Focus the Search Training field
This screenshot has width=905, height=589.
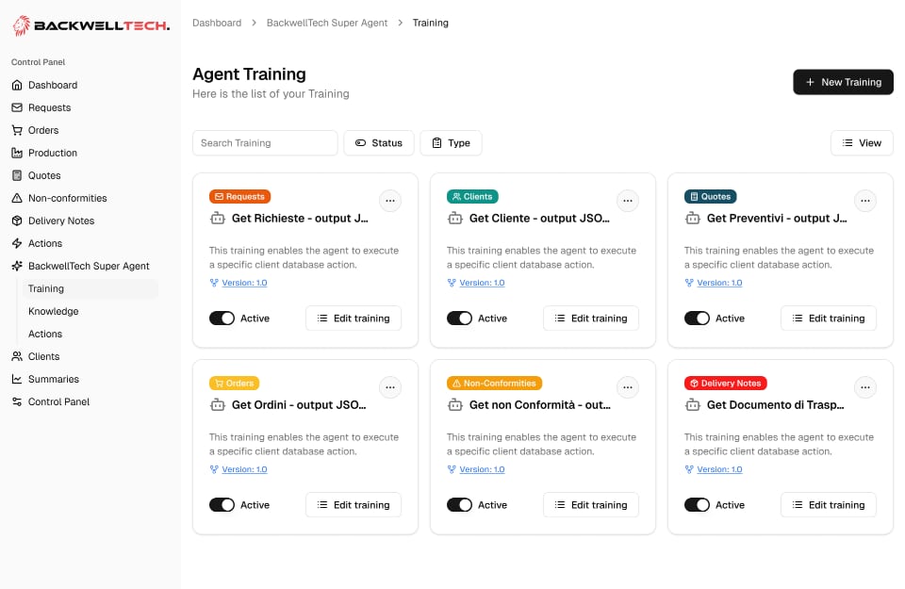coord(265,143)
